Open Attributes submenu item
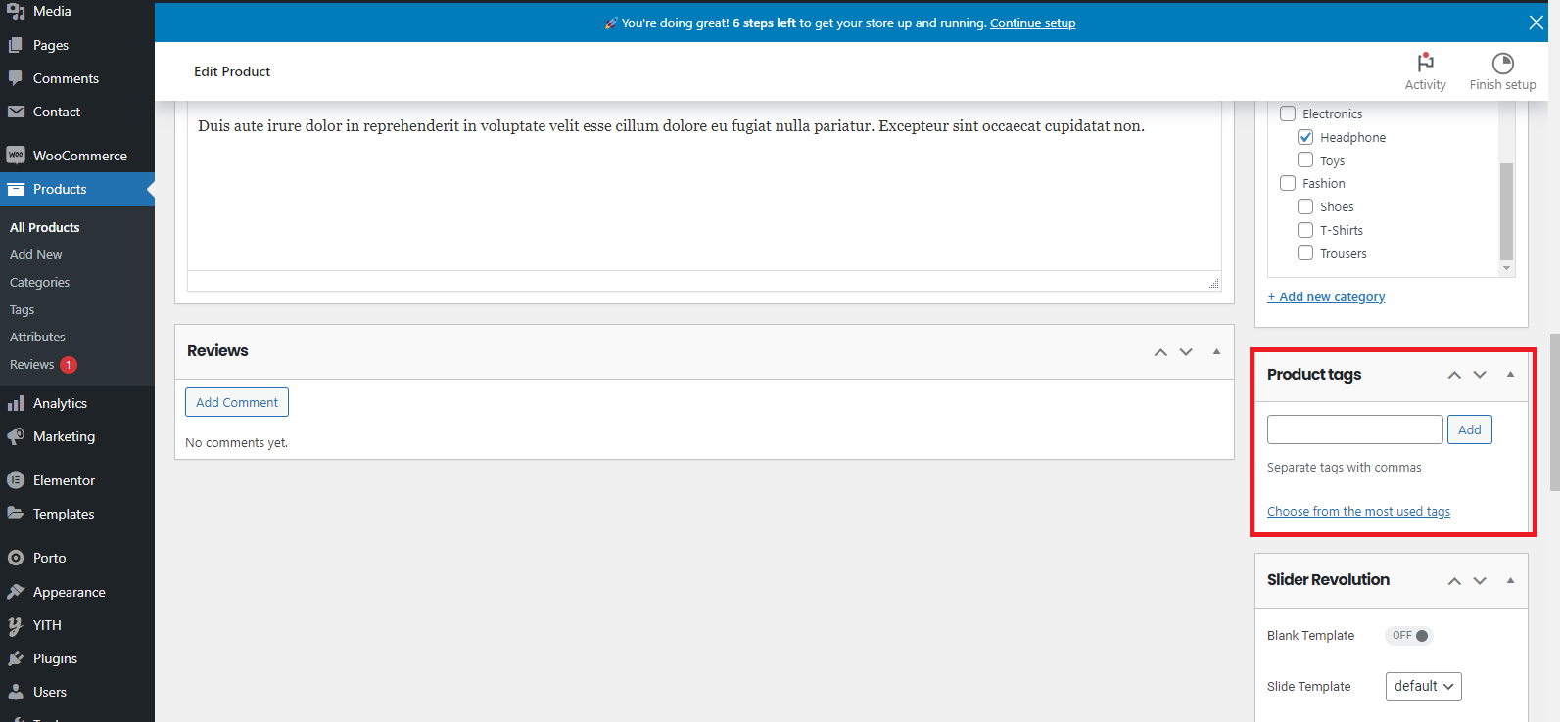1560x722 pixels. click(x=37, y=337)
